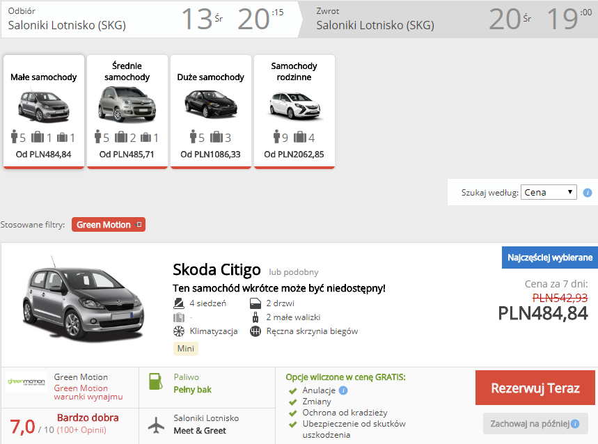
Task: Click the air conditioning snowflake icon
Action: (x=179, y=331)
